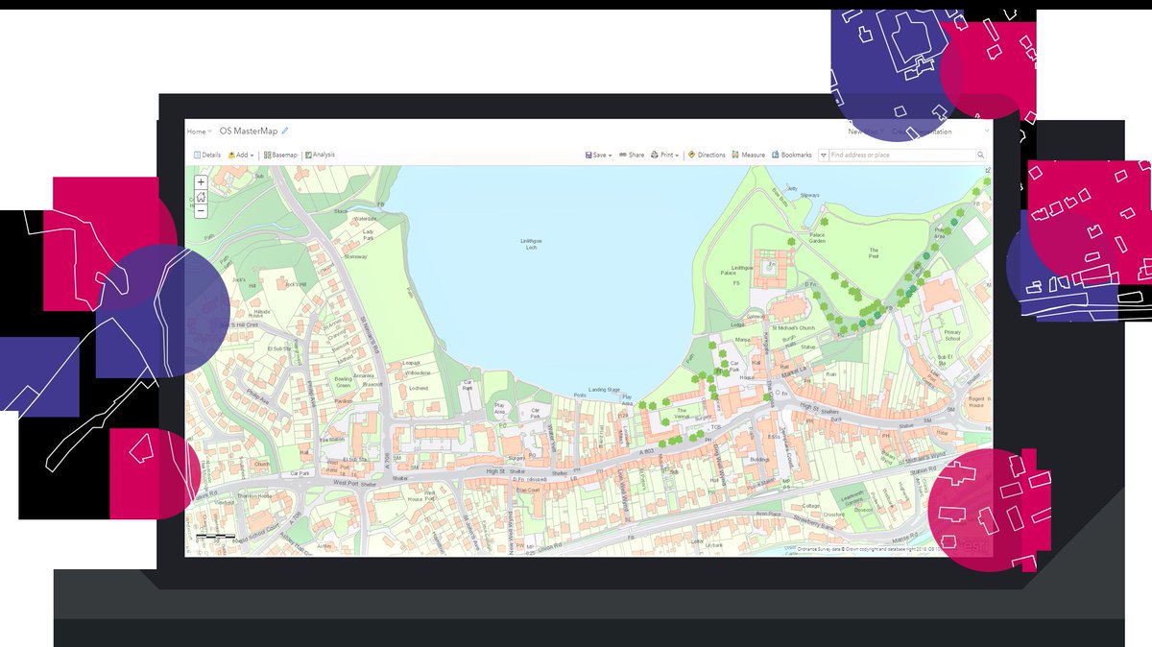Open the Details panel

pyautogui.click(x=207, y=155)
